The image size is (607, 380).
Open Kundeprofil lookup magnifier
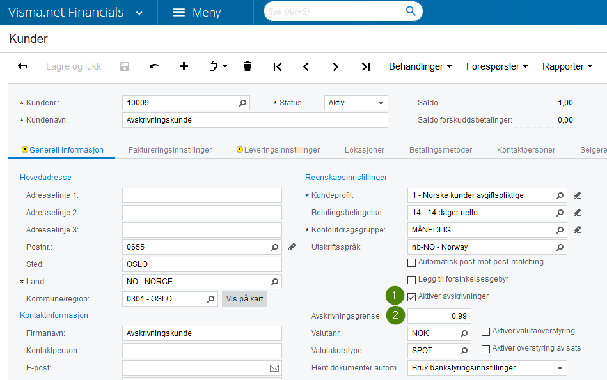click(560, 195)
